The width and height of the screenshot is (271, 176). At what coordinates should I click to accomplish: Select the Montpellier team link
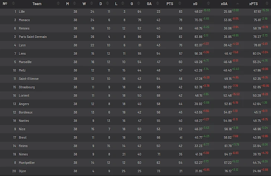27,162
